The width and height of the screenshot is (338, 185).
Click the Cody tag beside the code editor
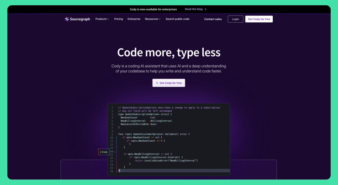[x=104, y=152]
